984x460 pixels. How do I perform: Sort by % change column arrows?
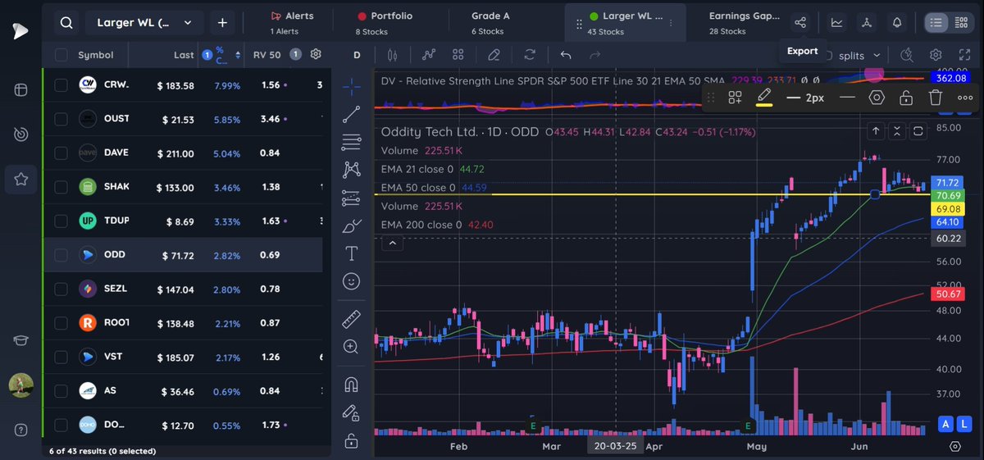[x=238, y=55]
